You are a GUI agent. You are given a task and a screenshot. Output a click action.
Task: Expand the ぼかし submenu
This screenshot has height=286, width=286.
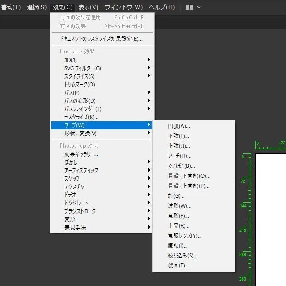pyautogui.click(x=102, y=162)
